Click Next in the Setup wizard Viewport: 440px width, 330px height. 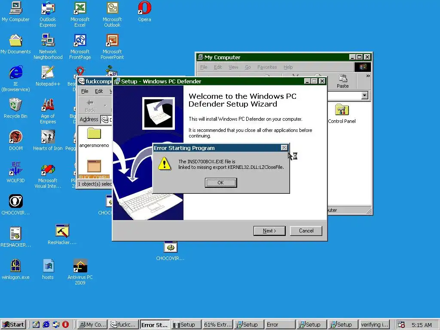tap(269, 231)
